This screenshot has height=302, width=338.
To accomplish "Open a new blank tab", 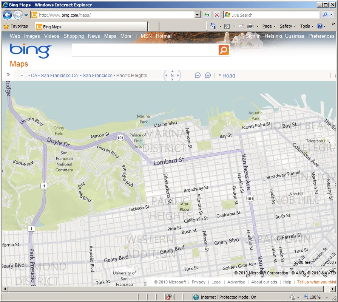I will click(x=154, y=27).
